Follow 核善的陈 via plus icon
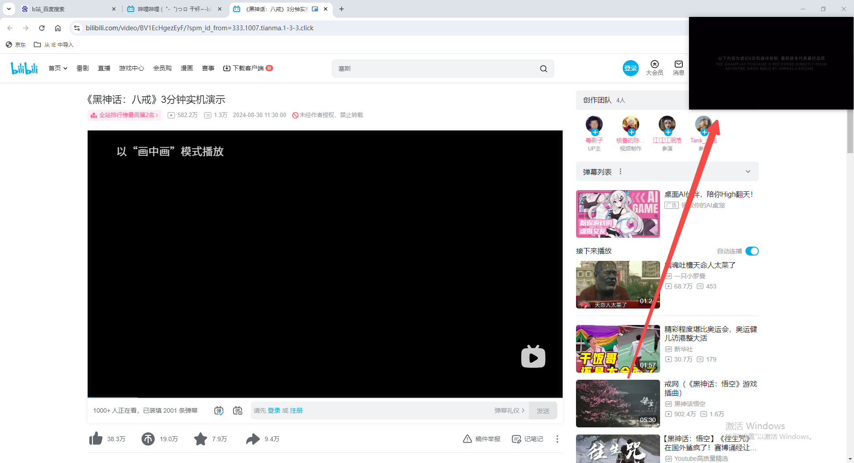 tap(632, 132)
